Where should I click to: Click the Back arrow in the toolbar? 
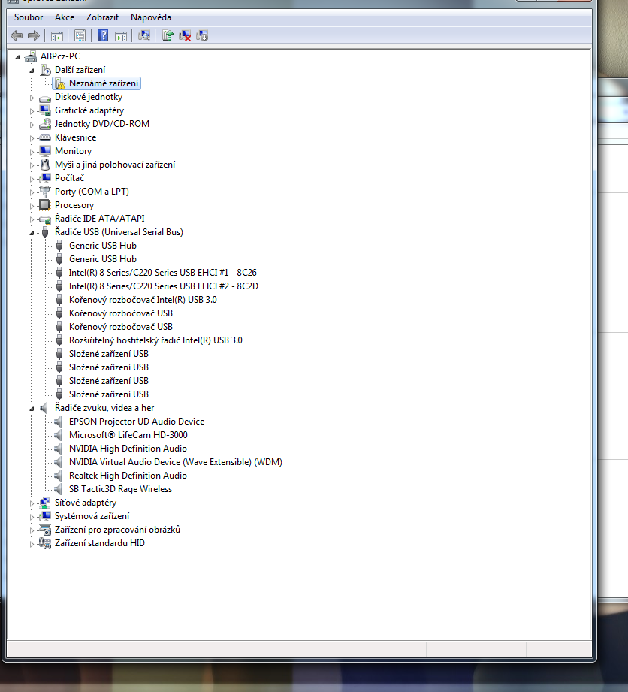coord(17,36)
